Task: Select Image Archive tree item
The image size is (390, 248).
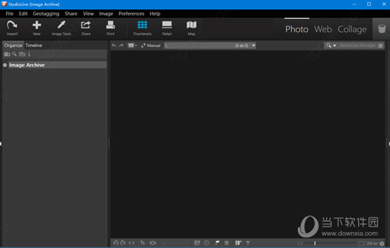Action: click(x=57, y=65)
